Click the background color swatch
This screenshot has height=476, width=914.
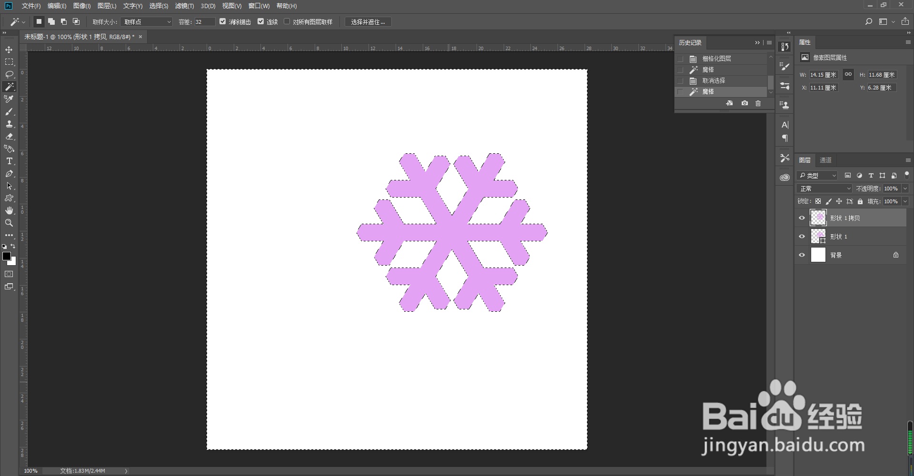(13, 262)
